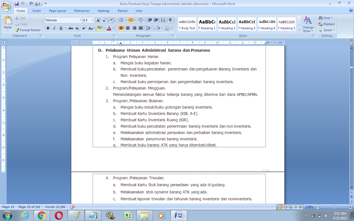Toggle bold formatting
The width and height of the screenshot is (354, 221).
(48, 28)
